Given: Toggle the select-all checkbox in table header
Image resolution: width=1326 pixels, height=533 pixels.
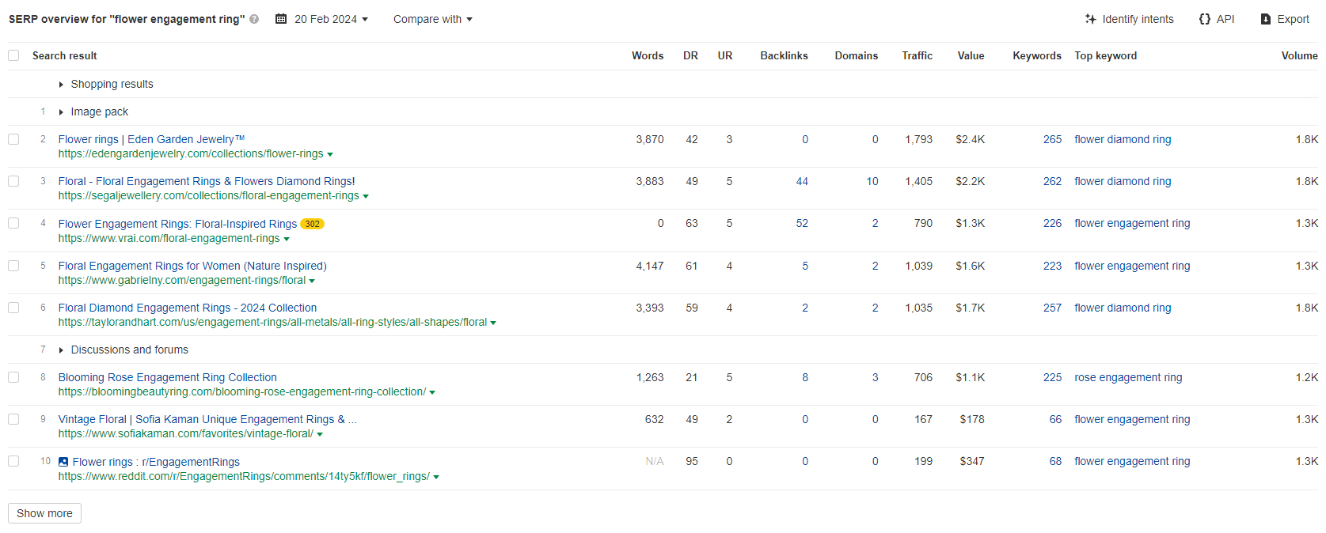Looking at the screenshot, I should 13,55.
